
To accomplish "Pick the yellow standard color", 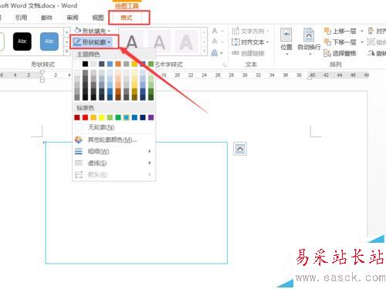I will click(x=102, y=117).
